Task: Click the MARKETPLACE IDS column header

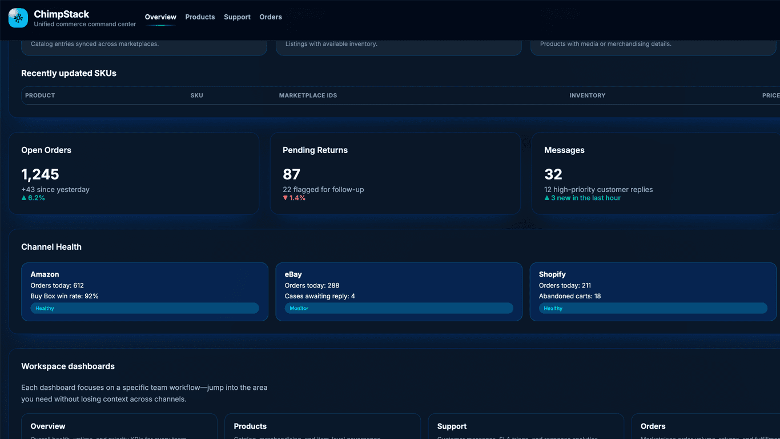Action: coord(308,95)
